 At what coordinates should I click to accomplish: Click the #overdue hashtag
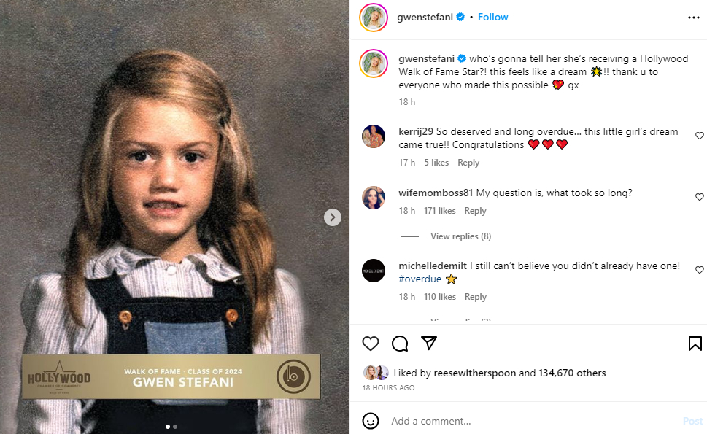click(420, 279)
